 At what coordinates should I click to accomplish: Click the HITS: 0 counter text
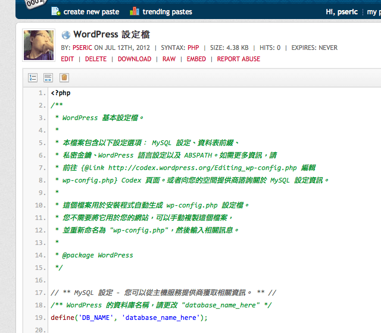(270, 48)
